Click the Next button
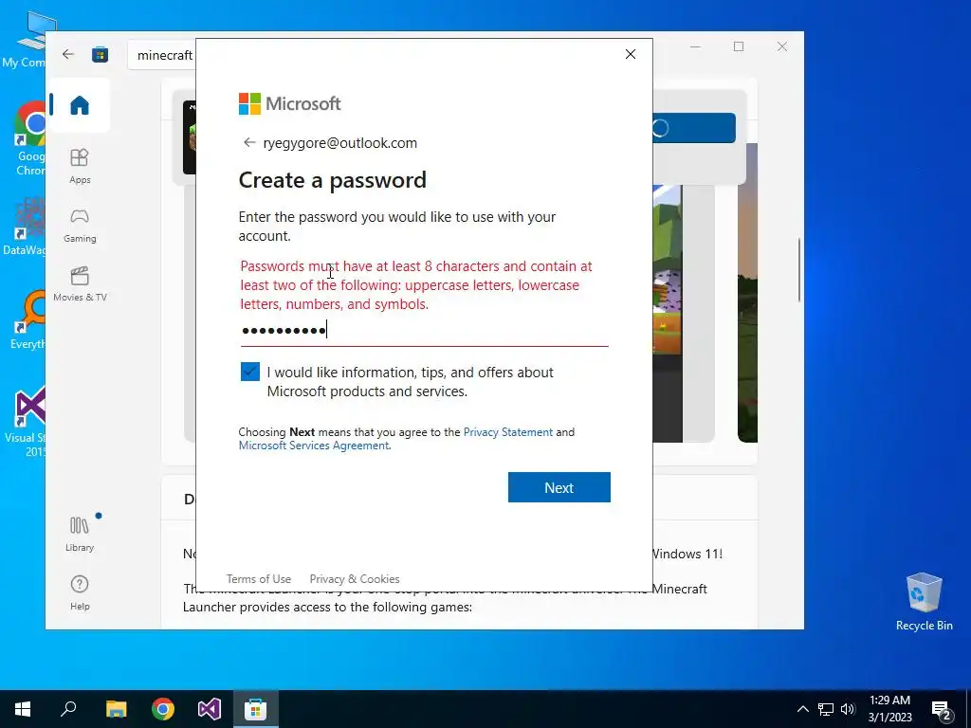The image size is (971, 728). click(x=559, y=487)
